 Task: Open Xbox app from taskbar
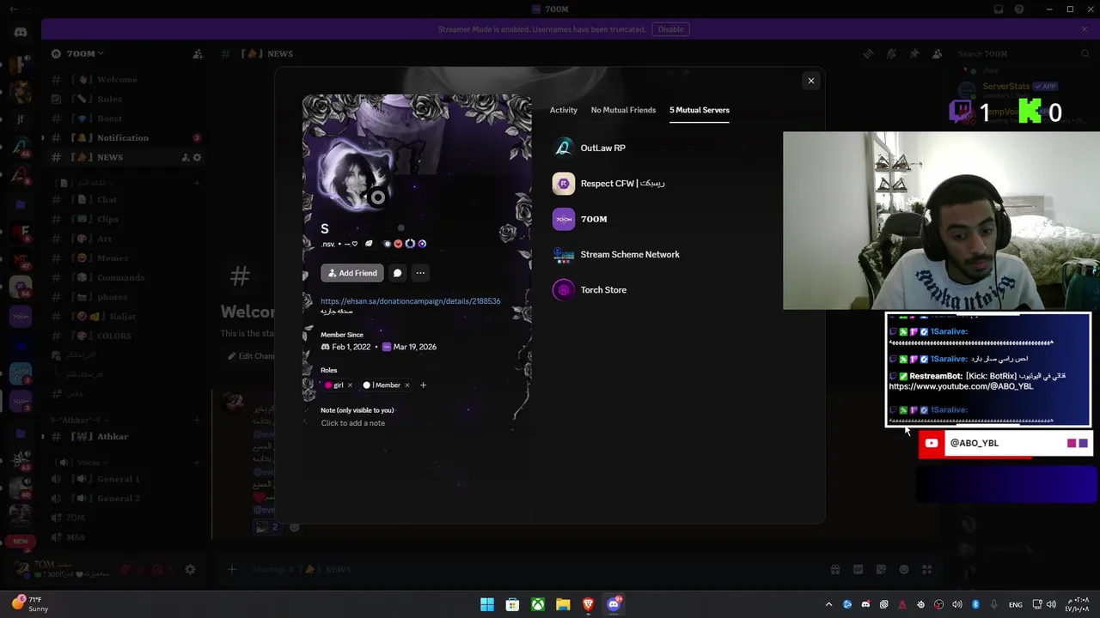click(x=537, y=604)
